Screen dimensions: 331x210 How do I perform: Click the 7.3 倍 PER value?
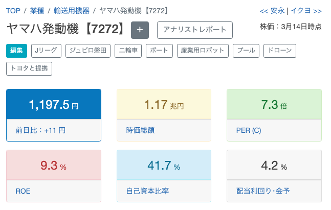[x=274, y=105]
